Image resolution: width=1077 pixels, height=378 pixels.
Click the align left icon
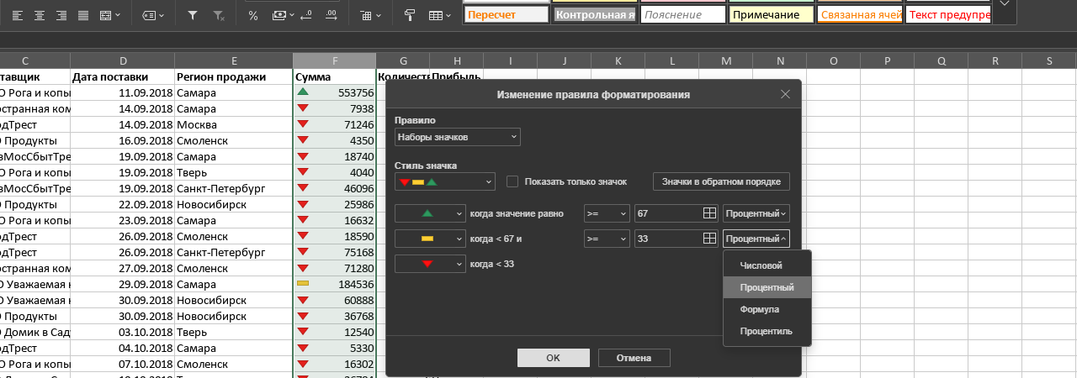tap(18, 15)
